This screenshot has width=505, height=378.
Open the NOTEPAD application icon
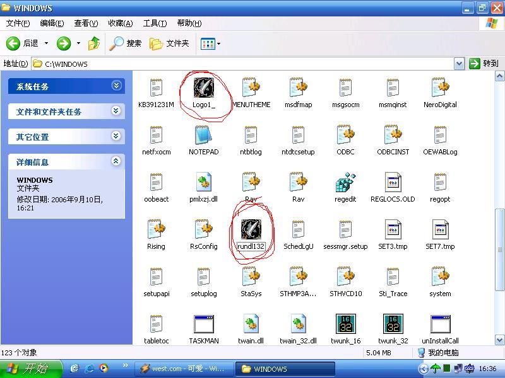tap(203, 136)
